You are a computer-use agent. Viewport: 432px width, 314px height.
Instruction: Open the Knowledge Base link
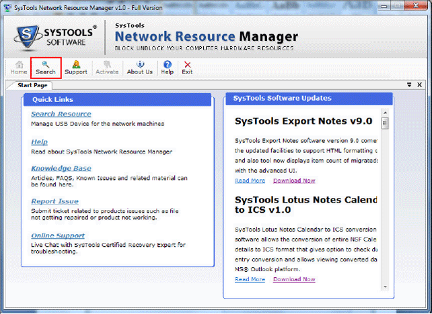61,168
